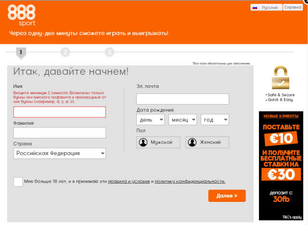
Task: Click the golden padlock security icon
Action: (281, 77)
